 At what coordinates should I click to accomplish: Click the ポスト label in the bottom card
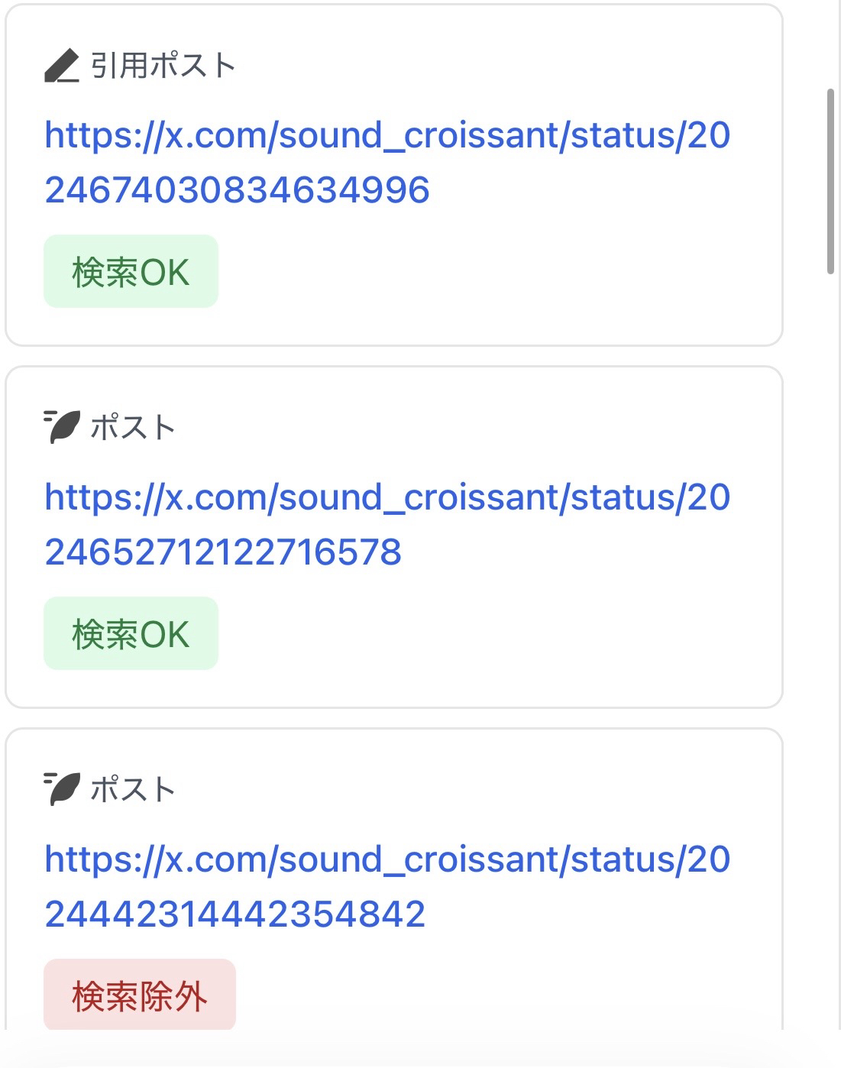coord(133,789)
